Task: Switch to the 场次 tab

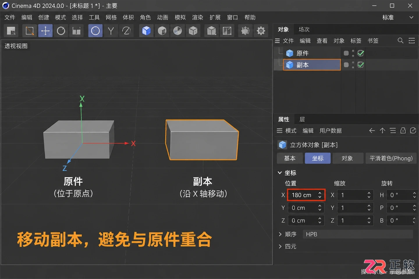Action: (x=304, y=29)
